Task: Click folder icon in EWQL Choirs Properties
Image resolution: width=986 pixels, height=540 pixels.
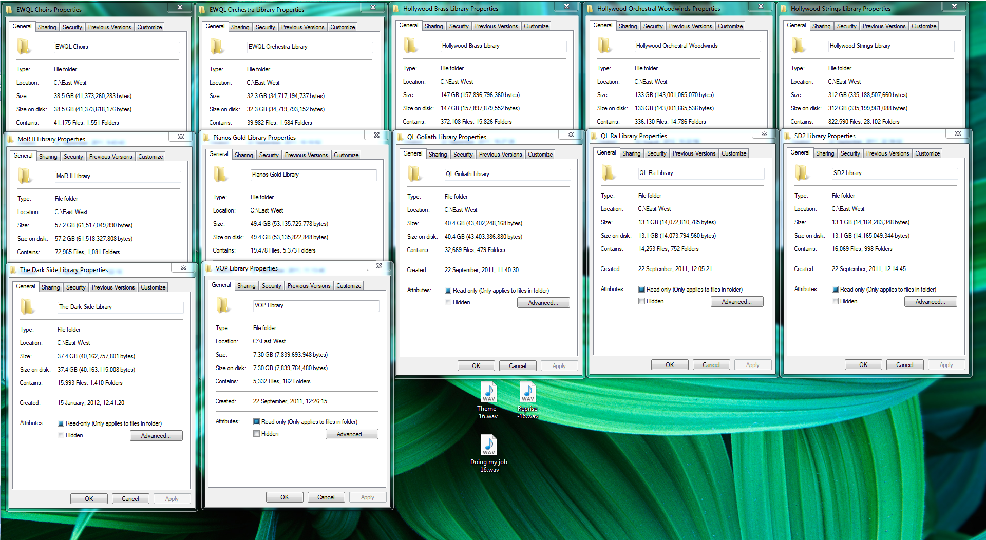Action: [x=24, y=47]
